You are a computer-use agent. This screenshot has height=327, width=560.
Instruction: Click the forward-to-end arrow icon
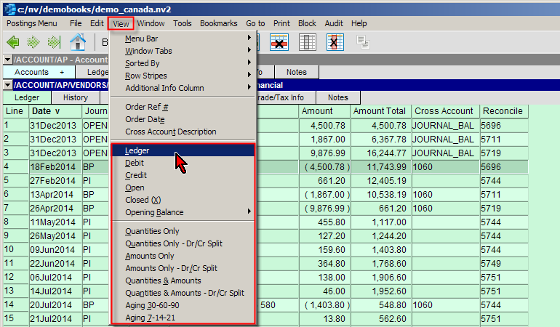(x=53, y=43)
